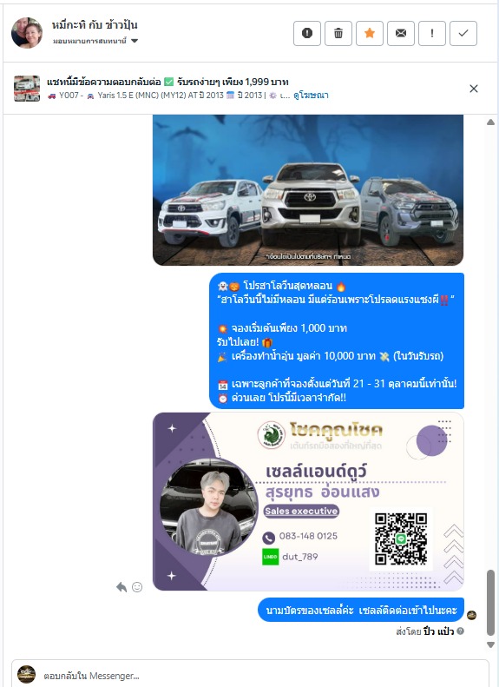
Task: Mark conversation done with checkmark button
Action: pos(463,33)
